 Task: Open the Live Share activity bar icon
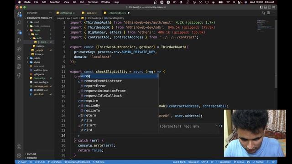pos(19,75)
